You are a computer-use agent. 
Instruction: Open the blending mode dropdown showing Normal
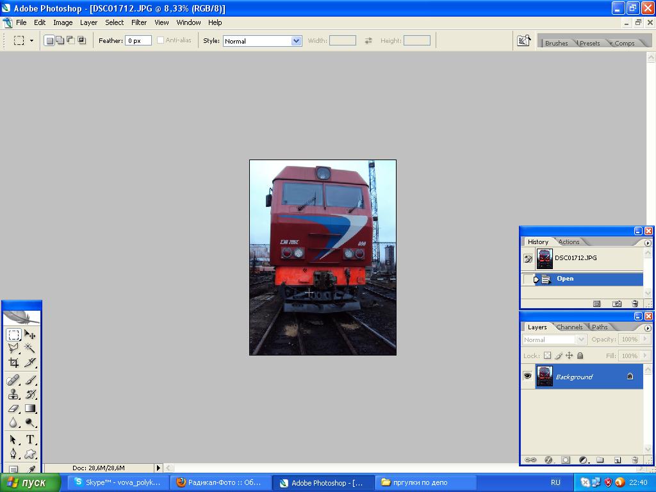point(582,340)
